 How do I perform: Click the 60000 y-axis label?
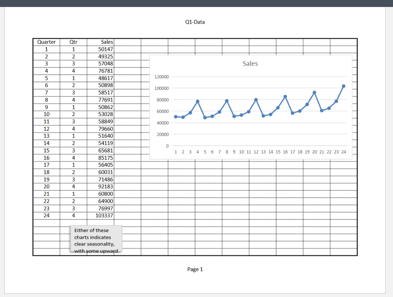coord(163,111)
